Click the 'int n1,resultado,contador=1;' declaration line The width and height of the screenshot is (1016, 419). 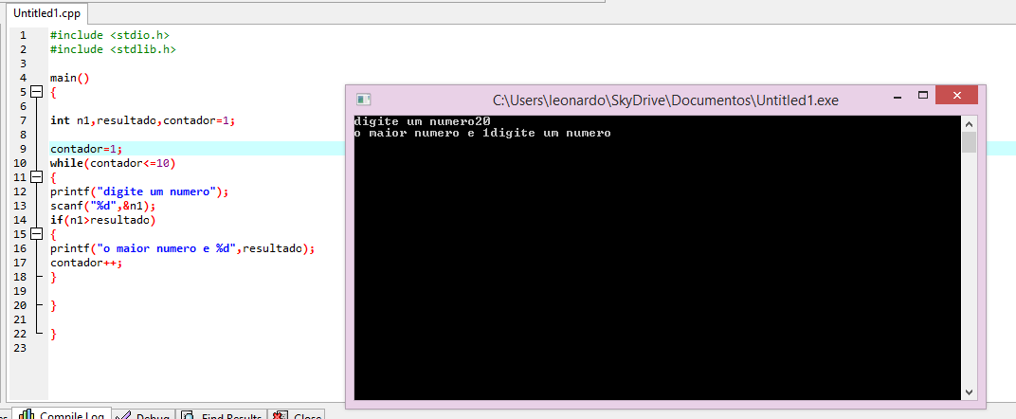point(142,120)
